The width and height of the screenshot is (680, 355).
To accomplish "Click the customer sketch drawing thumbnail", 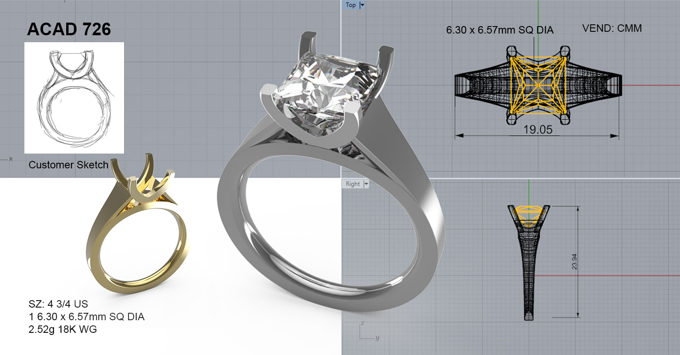I will (74, 98).
